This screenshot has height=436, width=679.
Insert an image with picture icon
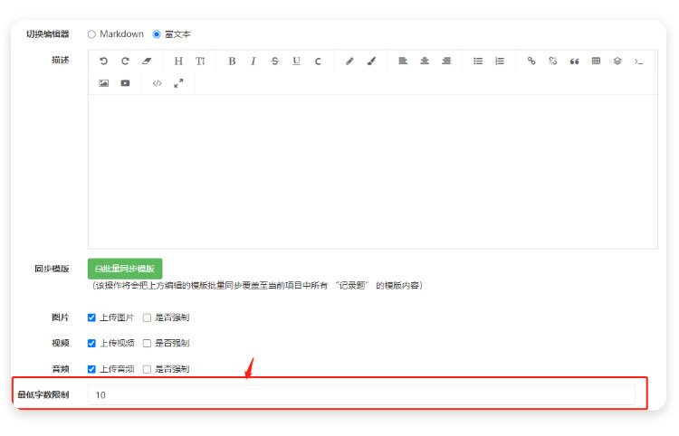coord(103,83)
